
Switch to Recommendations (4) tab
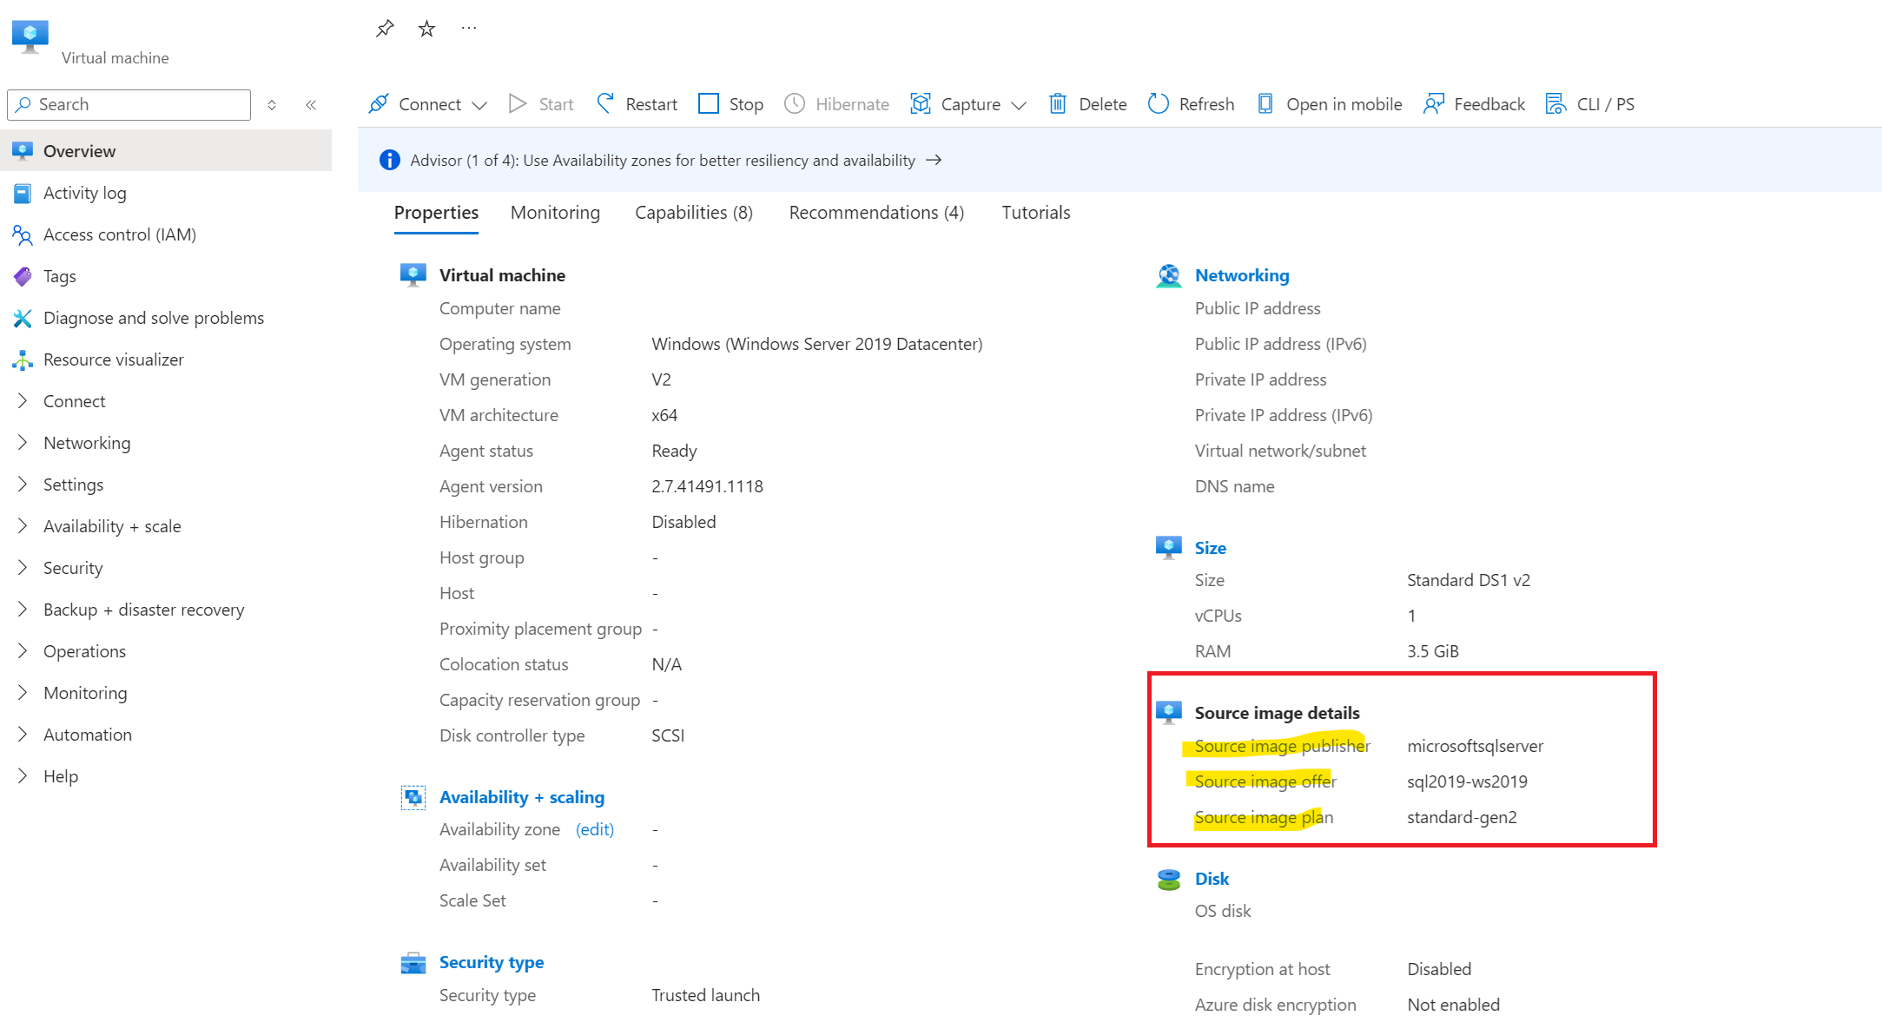[876, 213]
